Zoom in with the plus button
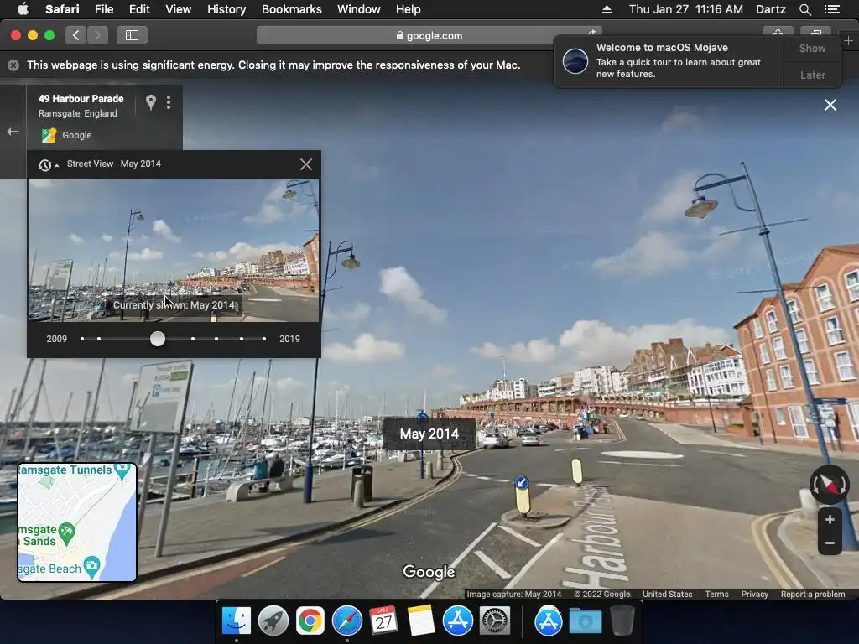Screen dimensions: 859x644 pyautogui.click(x=830, y=519)
